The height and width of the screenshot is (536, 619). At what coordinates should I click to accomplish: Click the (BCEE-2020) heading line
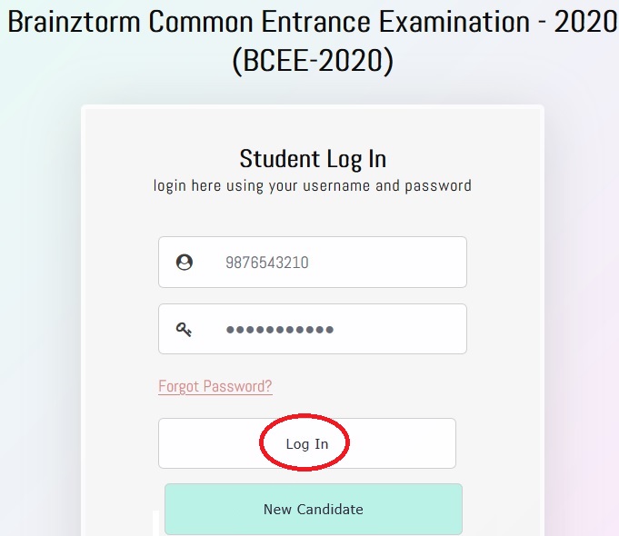click(313, 61)
